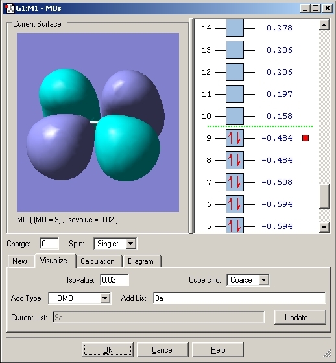Click the red marker beside orbital 9
The image size is (336, 363).
(306, 138)
